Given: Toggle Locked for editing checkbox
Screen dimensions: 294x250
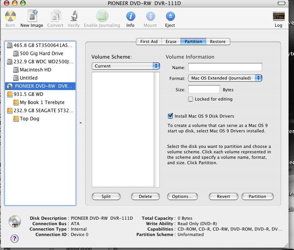Looking at the screenshot, I should [191, 99].
